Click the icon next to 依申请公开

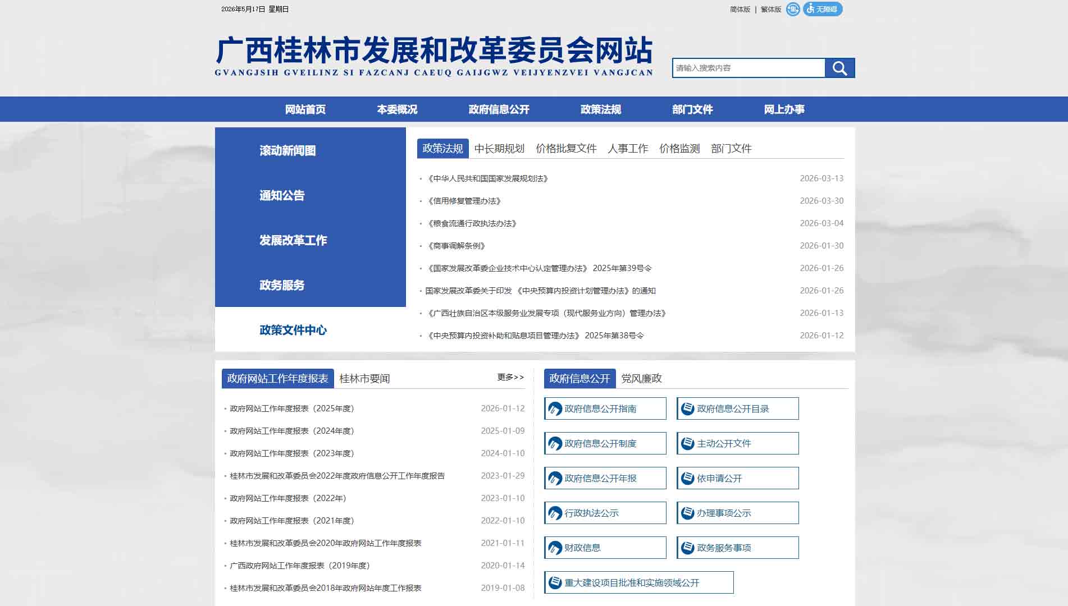pos(688,479)
